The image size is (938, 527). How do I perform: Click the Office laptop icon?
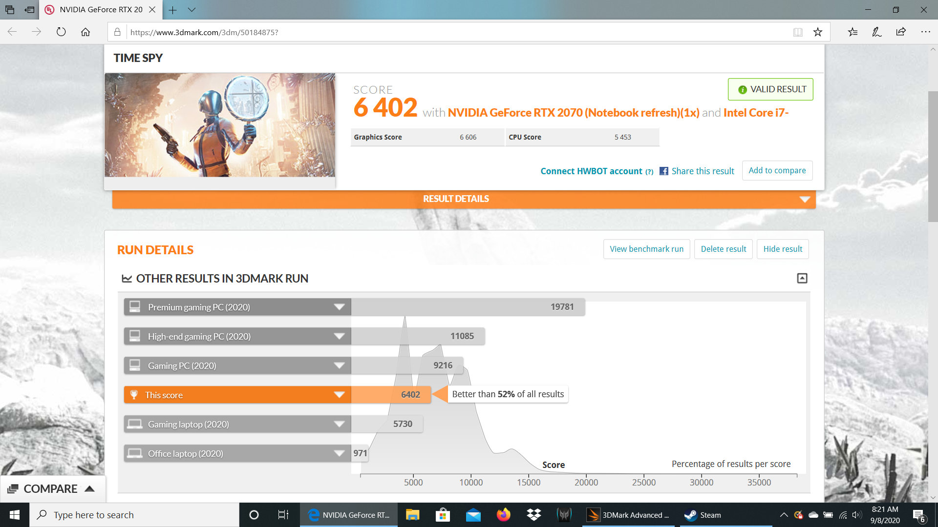point(135,453)
